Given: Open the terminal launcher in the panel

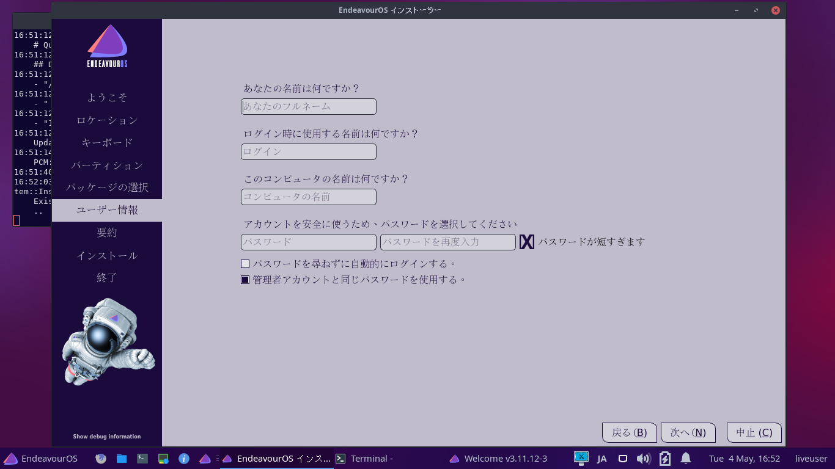Looking at the screenshot, I should pyautogui.click(x=142, y=459).
